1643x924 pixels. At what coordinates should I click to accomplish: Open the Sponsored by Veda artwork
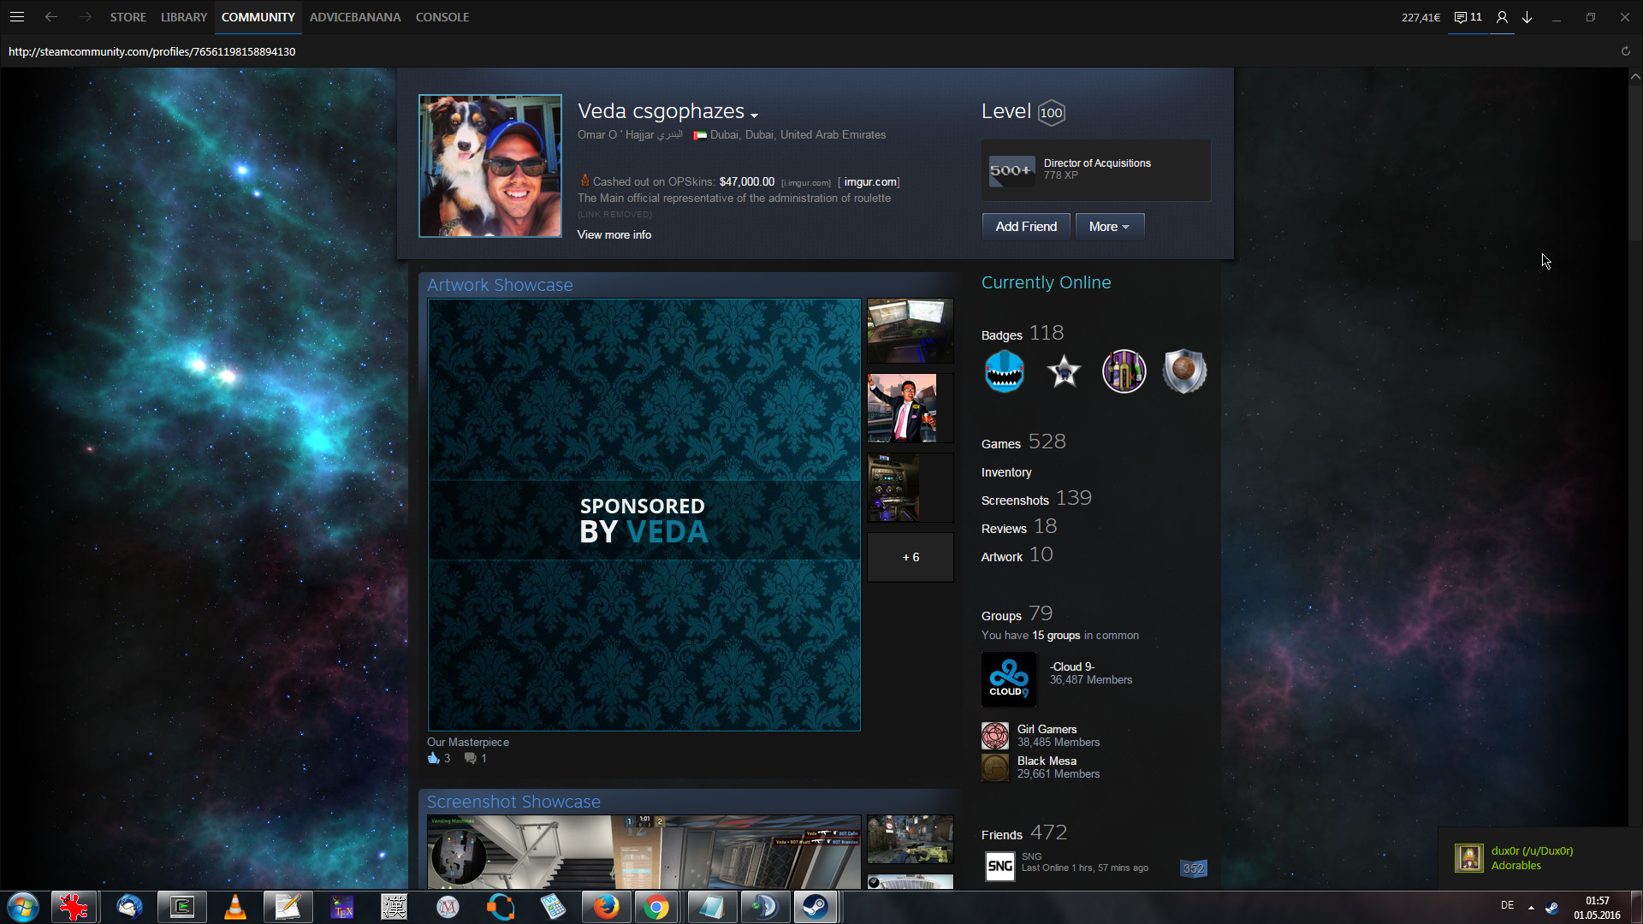tap(644, 514)
